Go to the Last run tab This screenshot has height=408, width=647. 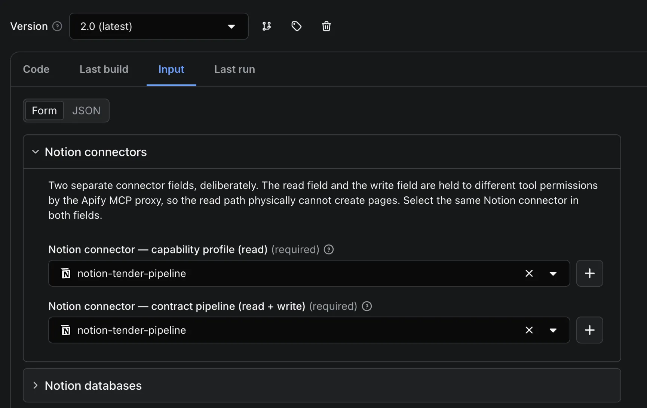234,69
